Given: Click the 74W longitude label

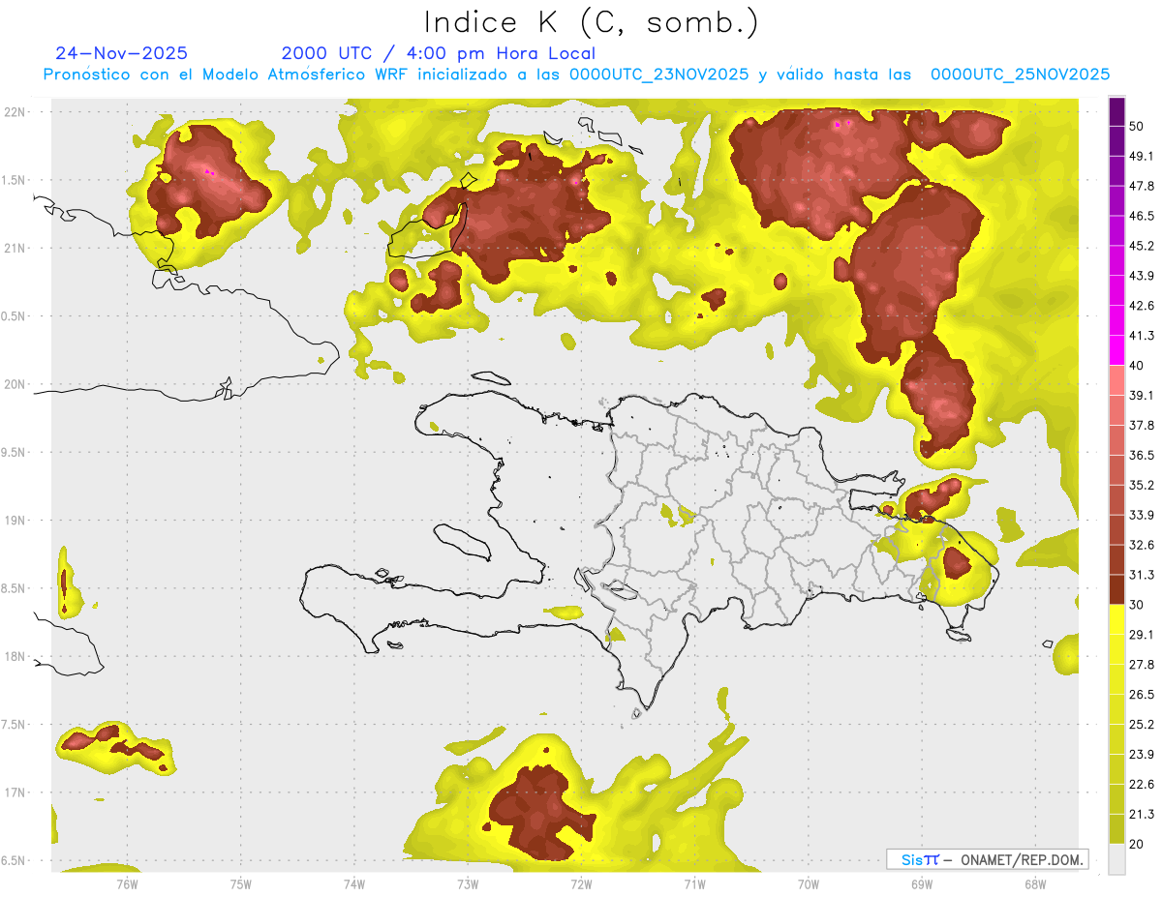Looking at the screenshot, I should 354,883.
